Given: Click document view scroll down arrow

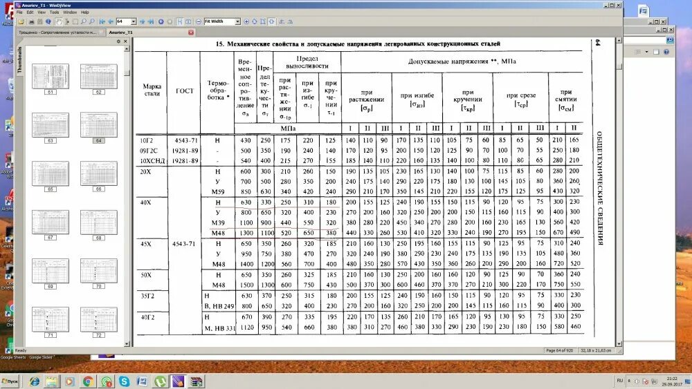Looking at the screenshot, I should click(619, 343).
